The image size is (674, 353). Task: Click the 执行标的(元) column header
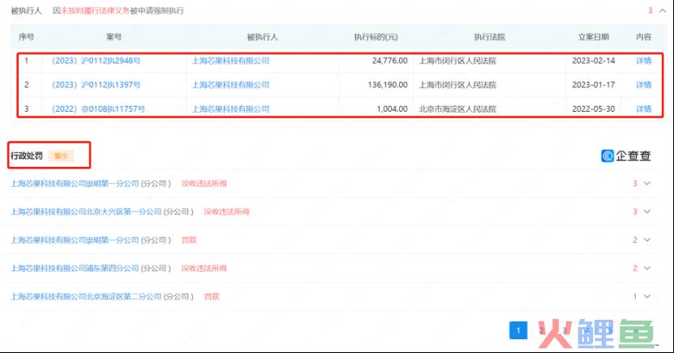[x=376, y=37]
